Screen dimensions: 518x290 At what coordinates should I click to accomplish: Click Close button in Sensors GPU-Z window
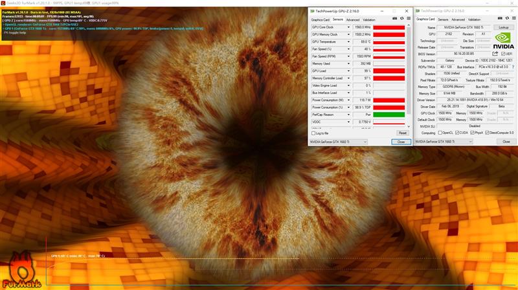[x=401, y=142]
